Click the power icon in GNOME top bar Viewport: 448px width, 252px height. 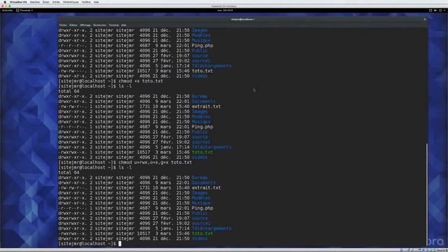coord(440,10)
